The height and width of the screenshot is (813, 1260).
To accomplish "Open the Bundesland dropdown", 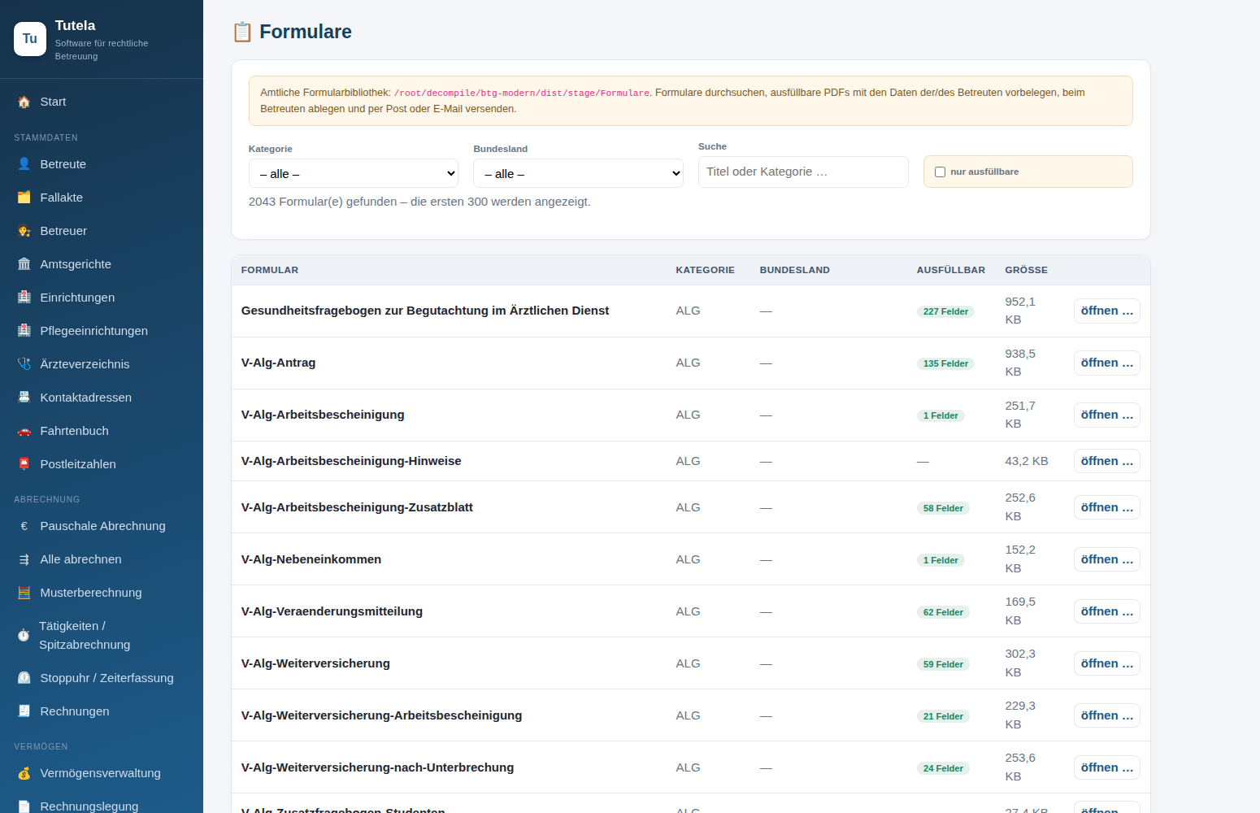I will (x=578, y=173).
